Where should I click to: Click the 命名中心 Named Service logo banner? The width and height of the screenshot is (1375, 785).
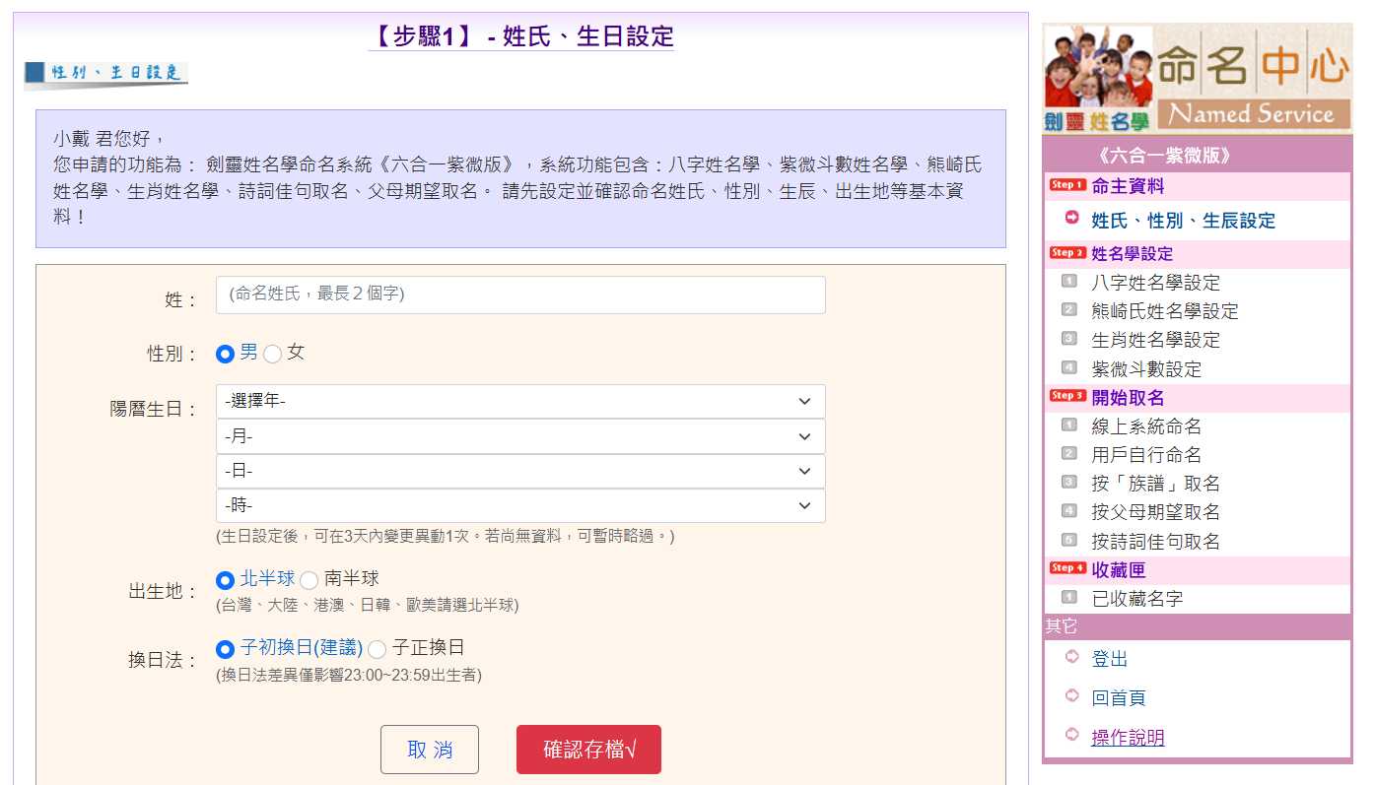pyautogui.click(x=1198, y=79)
